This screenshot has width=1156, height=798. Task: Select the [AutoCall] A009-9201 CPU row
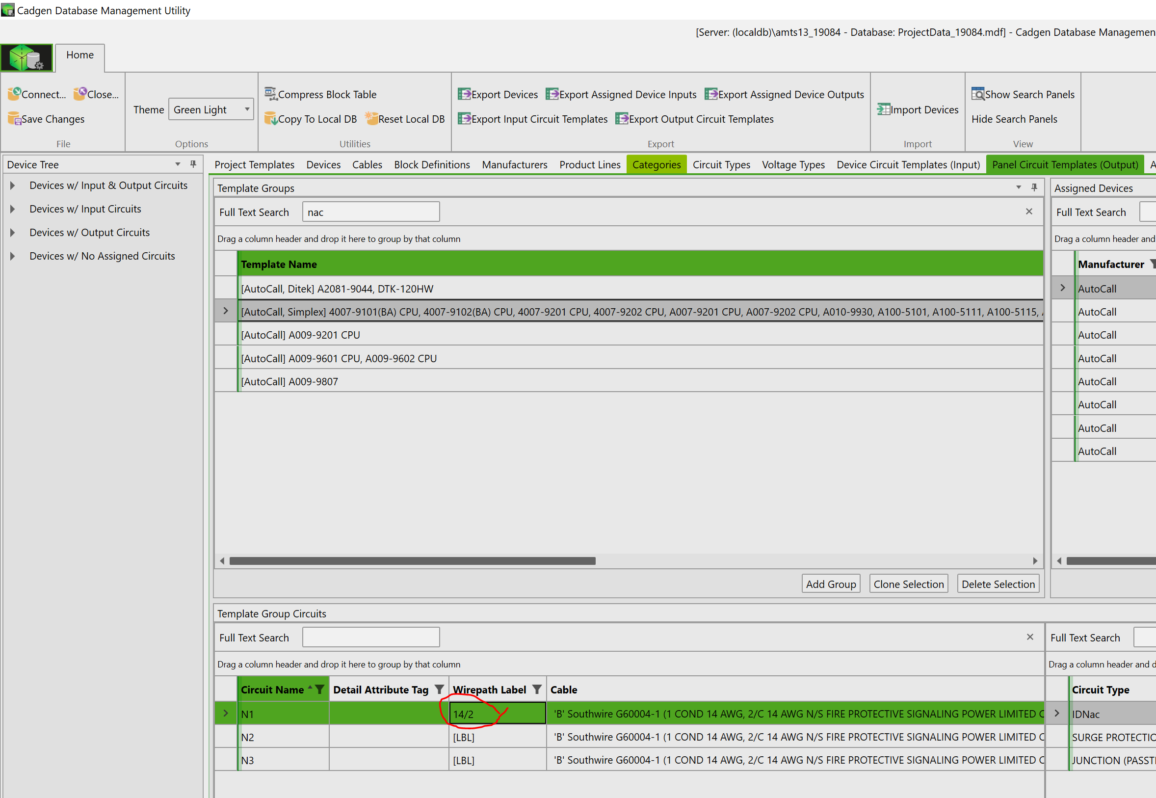tap(629, 335)
